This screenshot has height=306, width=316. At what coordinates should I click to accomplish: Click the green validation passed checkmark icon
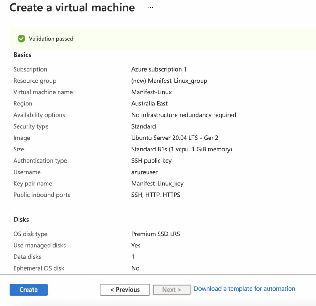21,39
